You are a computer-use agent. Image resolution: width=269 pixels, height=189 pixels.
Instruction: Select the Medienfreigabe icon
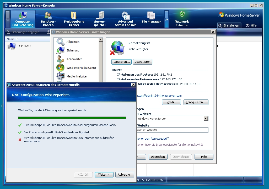60,76
